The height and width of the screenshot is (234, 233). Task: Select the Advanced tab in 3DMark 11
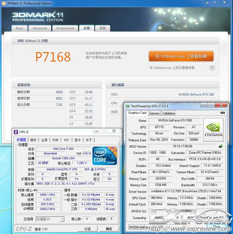(40, 28)
